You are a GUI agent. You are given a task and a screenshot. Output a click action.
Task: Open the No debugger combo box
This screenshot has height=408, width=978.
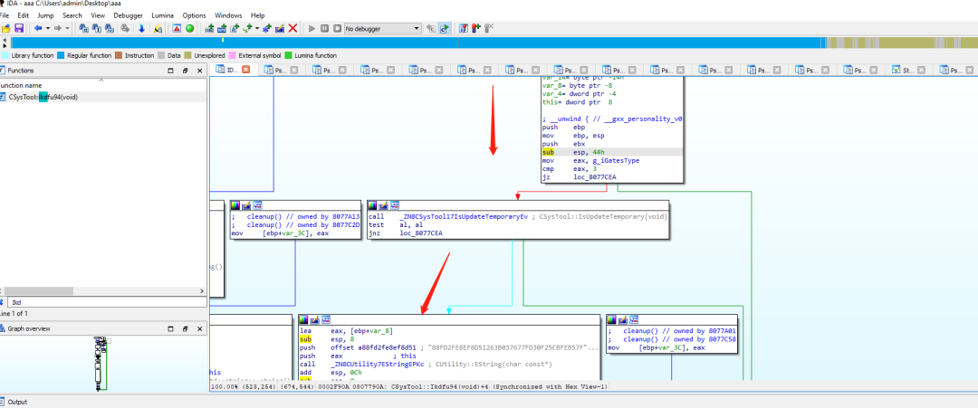[x=383, y=28]
